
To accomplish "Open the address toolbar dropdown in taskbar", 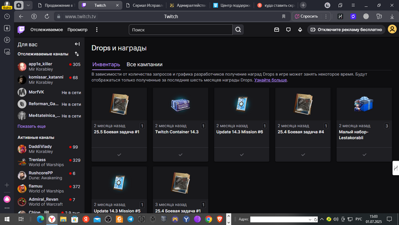I will 310,220.
